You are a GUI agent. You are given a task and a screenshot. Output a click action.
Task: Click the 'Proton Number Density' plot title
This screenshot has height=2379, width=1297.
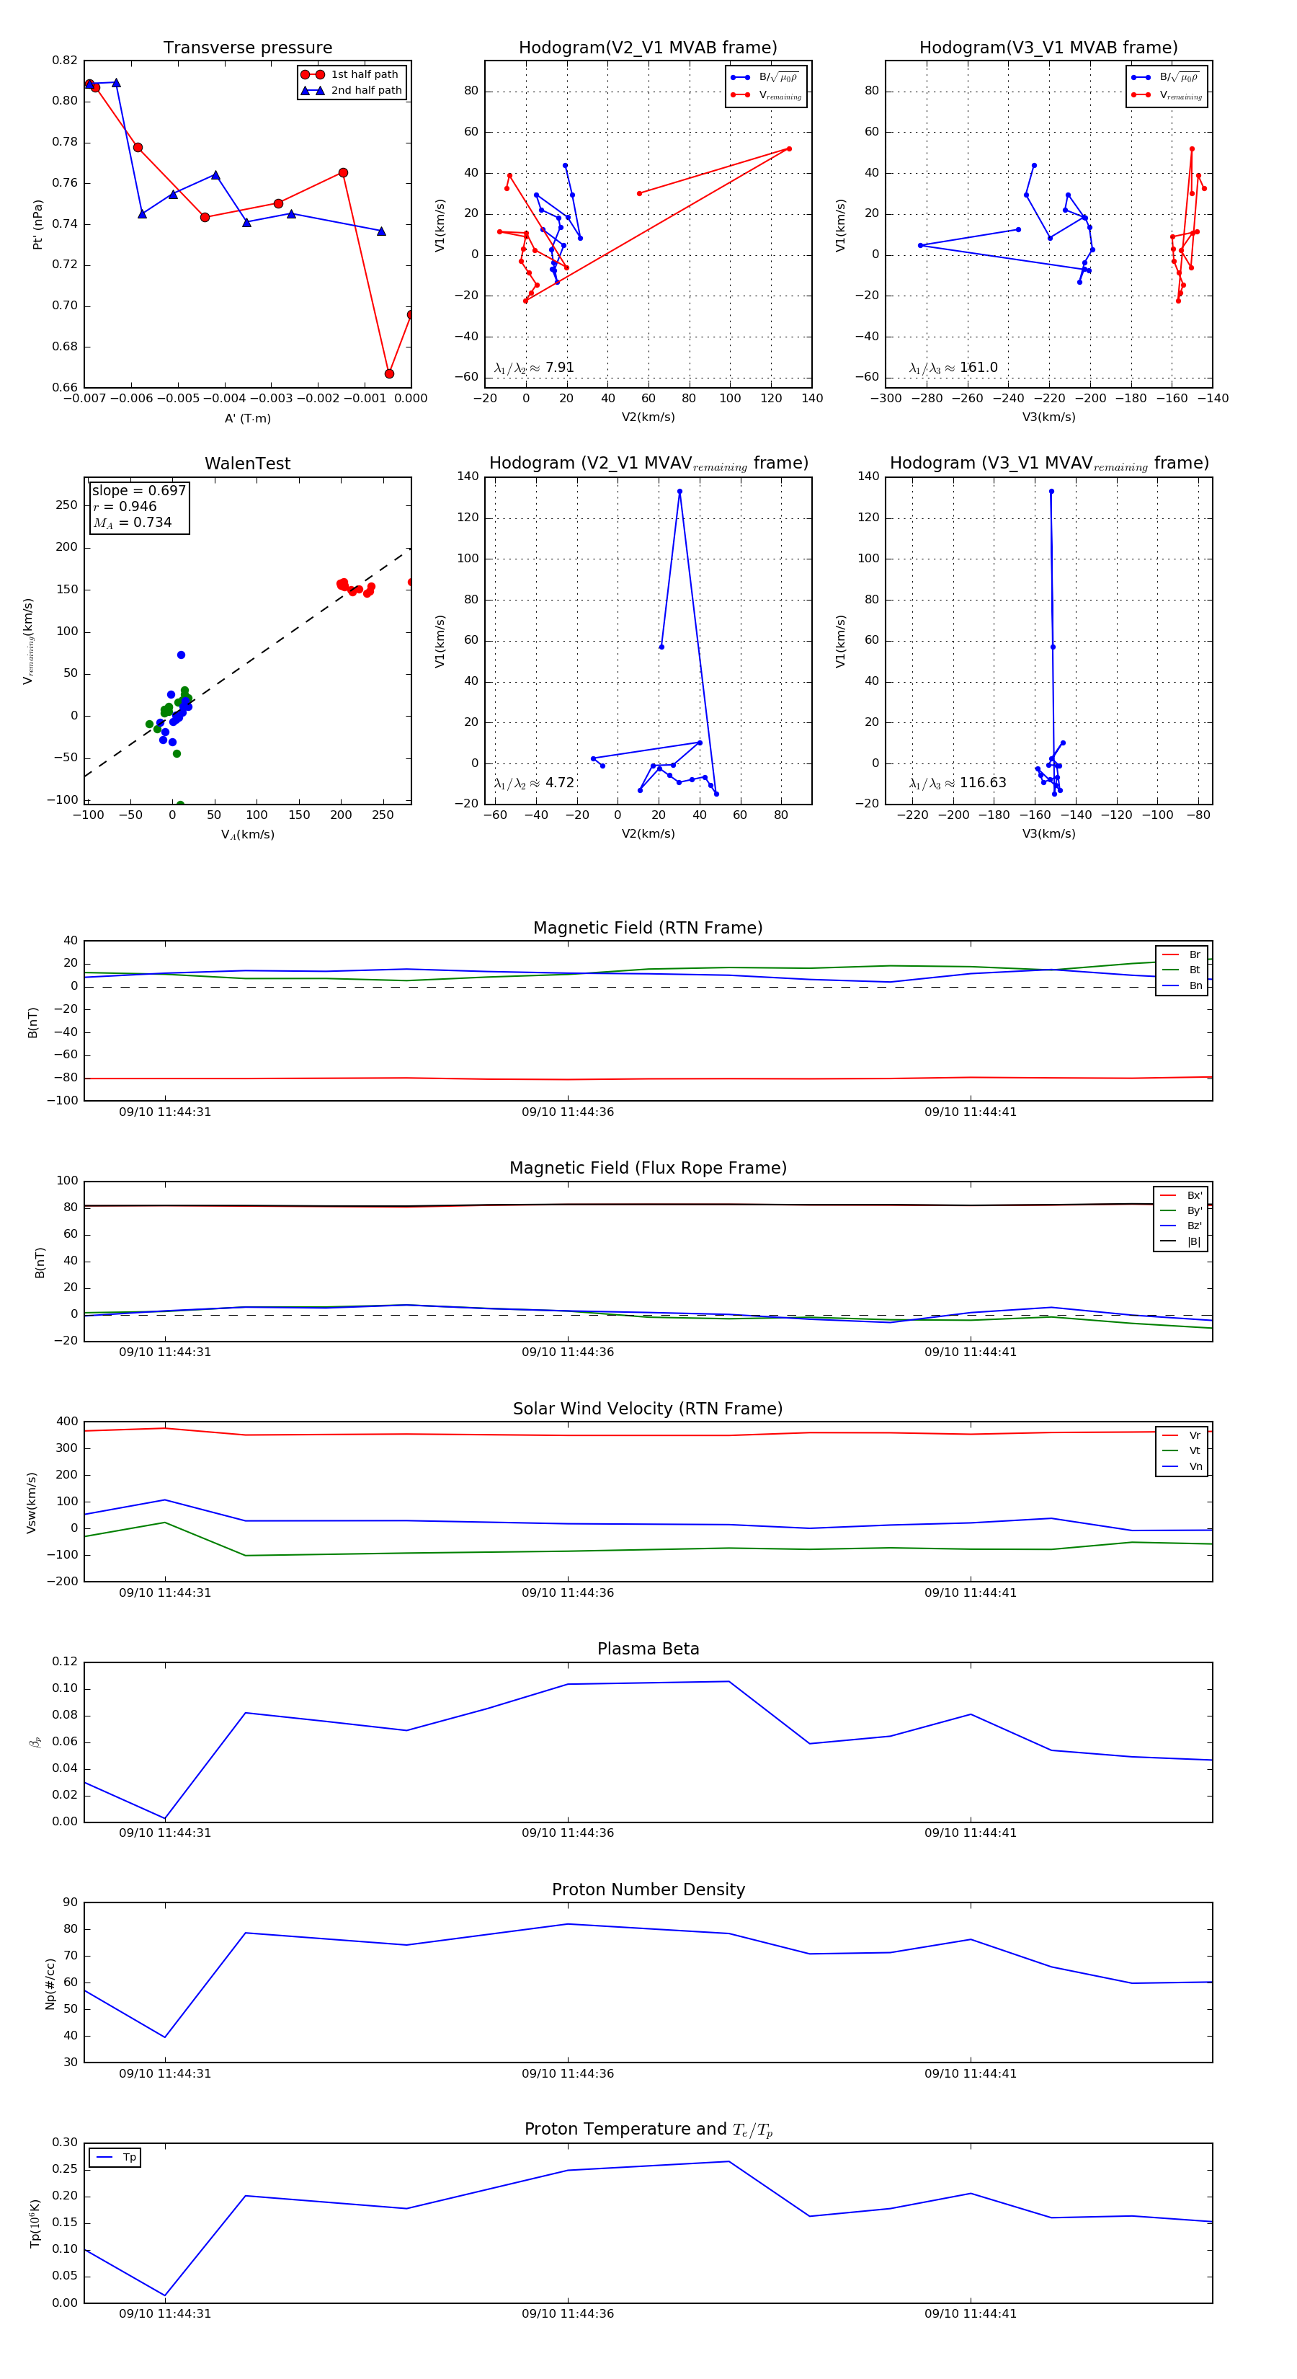(x=648, y=1890)
